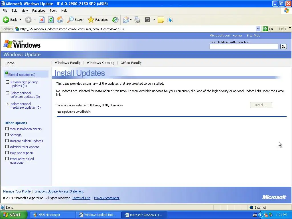The width and height of the screenshot is (292, 219).
Task: Open Back button history dropdown
Action: coord(20,20)
